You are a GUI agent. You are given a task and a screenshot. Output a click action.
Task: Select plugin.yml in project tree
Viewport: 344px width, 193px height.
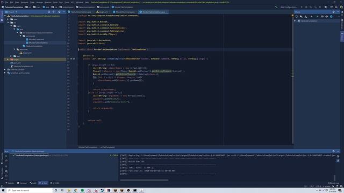25,53
